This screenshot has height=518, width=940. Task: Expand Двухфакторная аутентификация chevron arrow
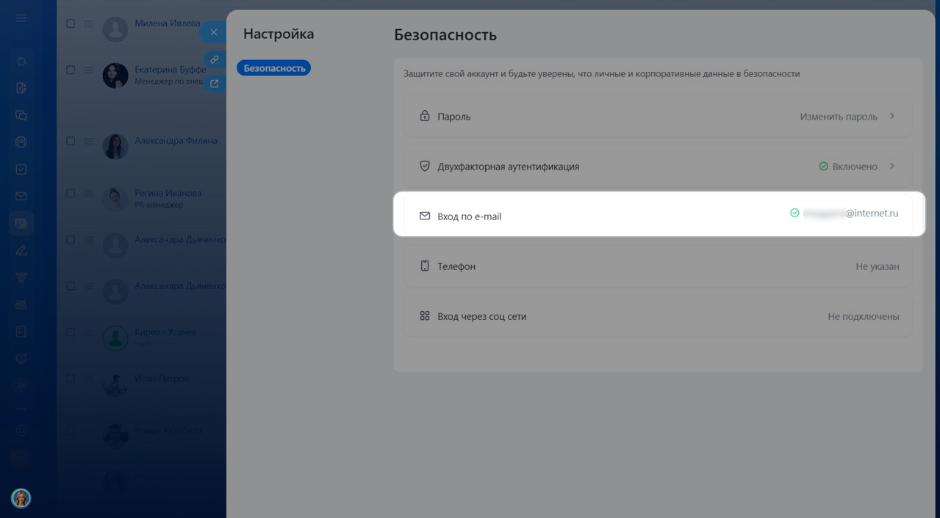(x=892, y=166)
